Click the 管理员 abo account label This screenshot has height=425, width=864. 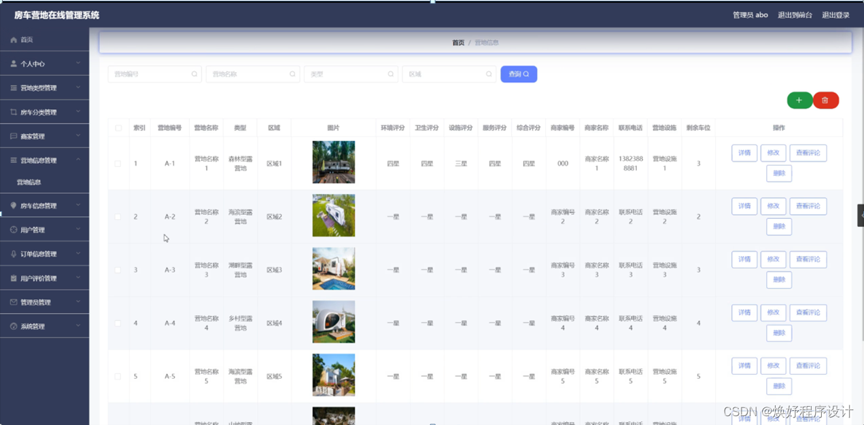pyautogui.click(x=750, y=15)
